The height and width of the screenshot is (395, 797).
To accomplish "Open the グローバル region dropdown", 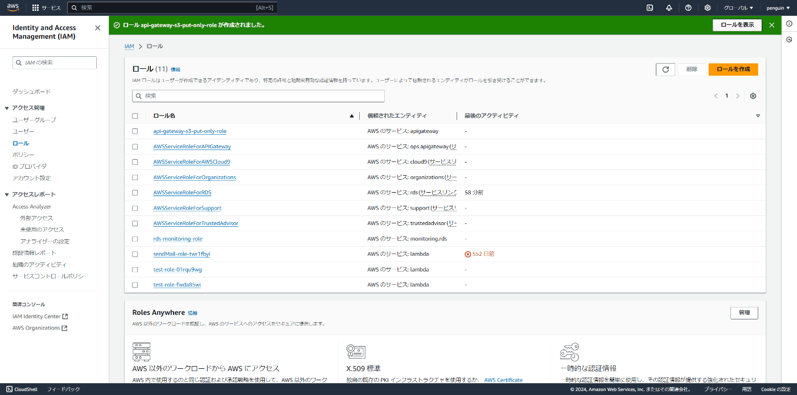I will pyautogui.click(x=738, y=8).
